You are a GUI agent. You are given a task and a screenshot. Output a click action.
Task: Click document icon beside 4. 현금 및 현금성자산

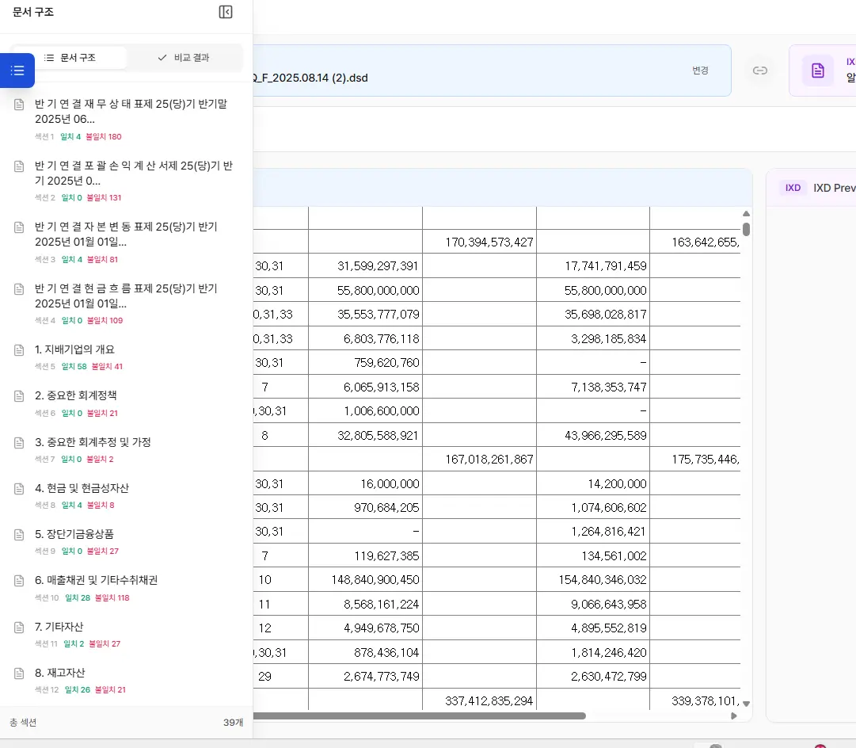[20, 489]
